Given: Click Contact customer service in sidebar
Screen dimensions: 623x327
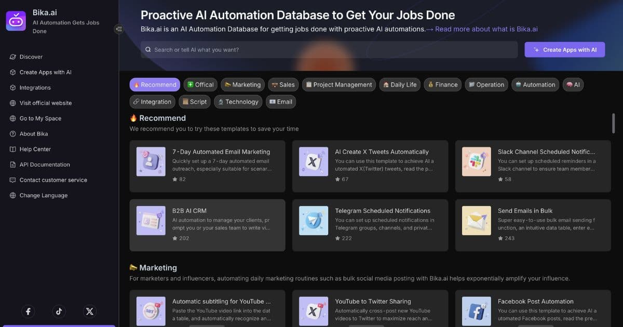Looking at the screenshot, I should [x=53, y=180].
